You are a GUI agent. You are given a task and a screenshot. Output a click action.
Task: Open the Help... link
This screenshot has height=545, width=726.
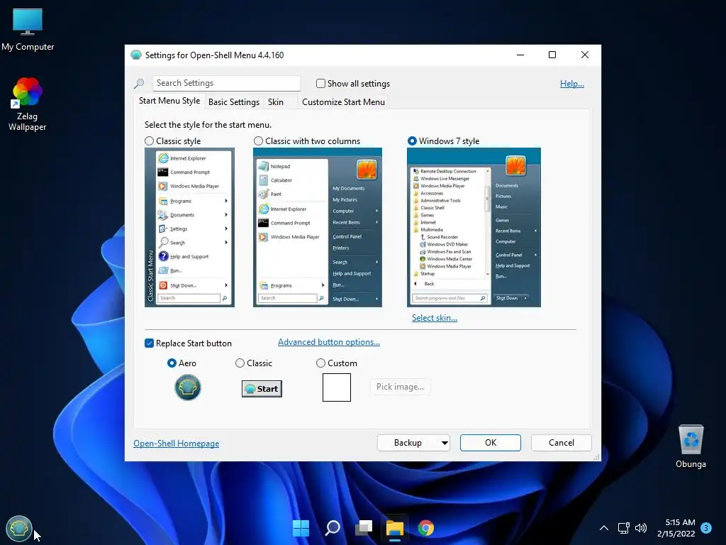[572, 84]
